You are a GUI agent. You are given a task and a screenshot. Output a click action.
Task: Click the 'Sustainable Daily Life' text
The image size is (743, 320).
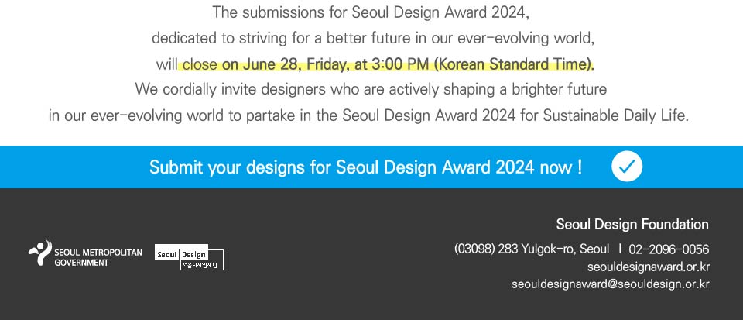click(x=615, y=115)
